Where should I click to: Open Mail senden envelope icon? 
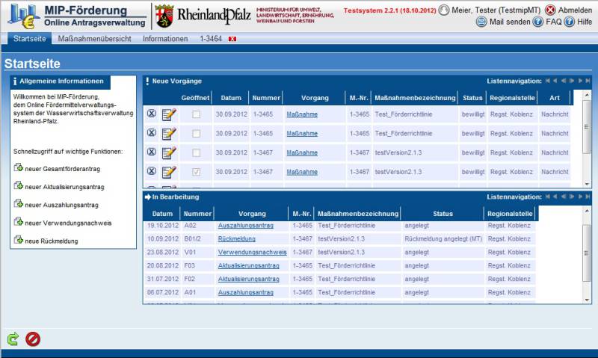[481, 22]
